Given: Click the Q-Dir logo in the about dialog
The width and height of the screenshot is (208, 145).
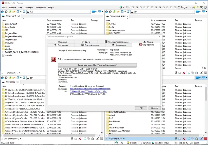Looking at the screenshot, I should coord(53,59).
